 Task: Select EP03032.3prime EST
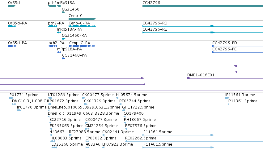coord(87,141)
